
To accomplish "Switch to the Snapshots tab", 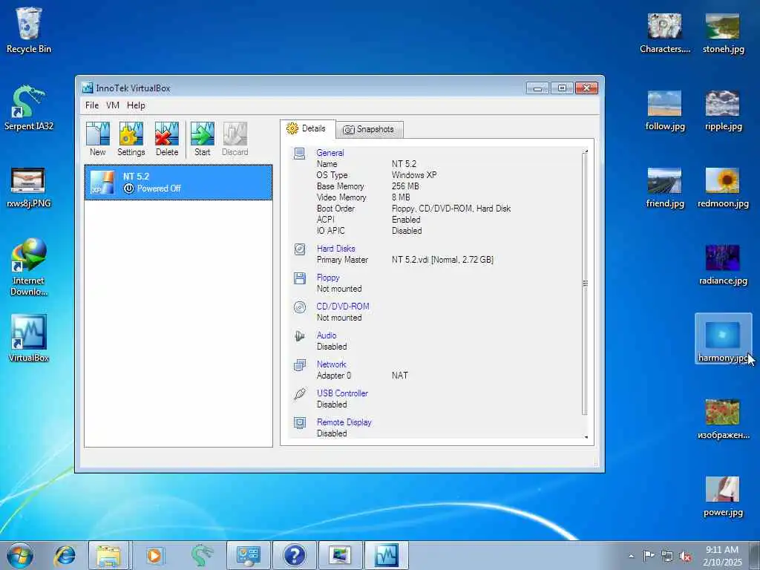I will pos(370,129).
